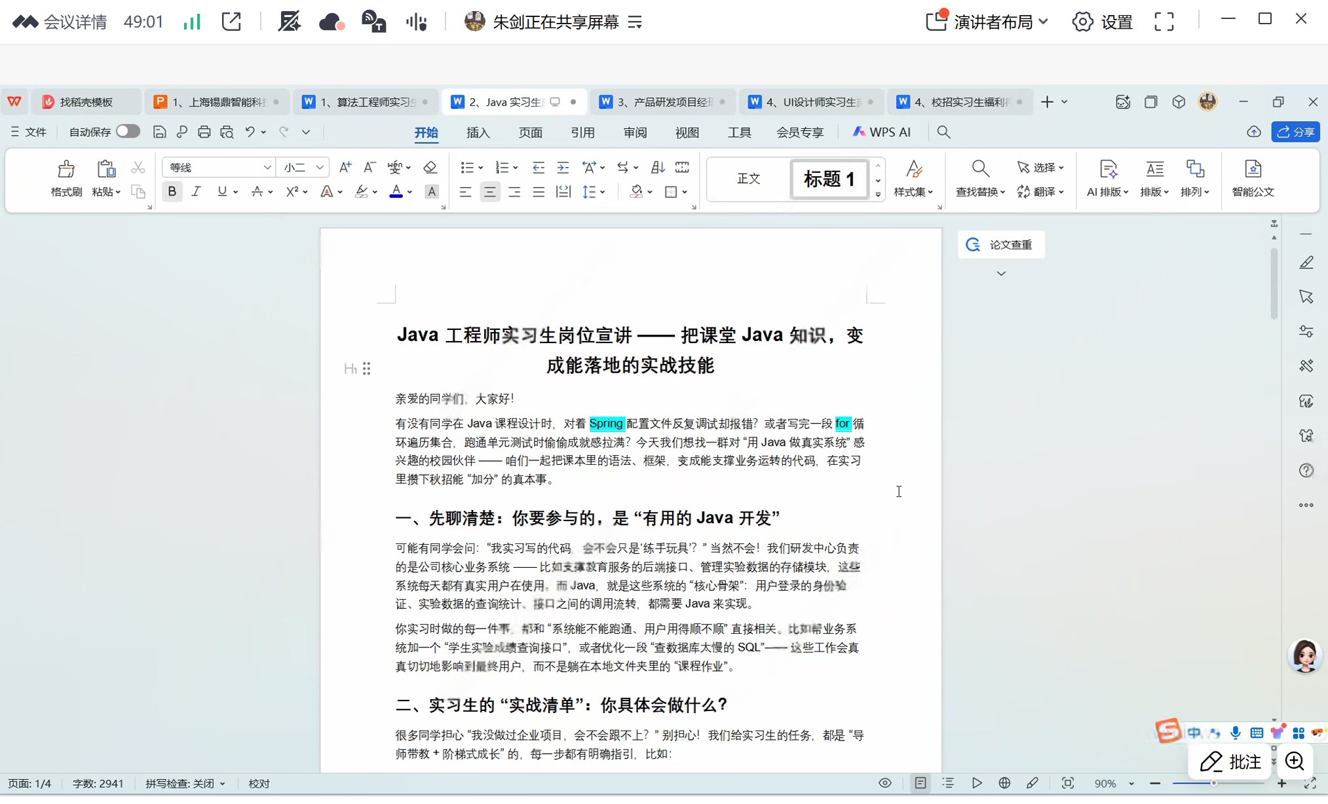Select center alignment icon
Image resolution: width=1328 pixels, height=804 pixels.
point(489,192)
